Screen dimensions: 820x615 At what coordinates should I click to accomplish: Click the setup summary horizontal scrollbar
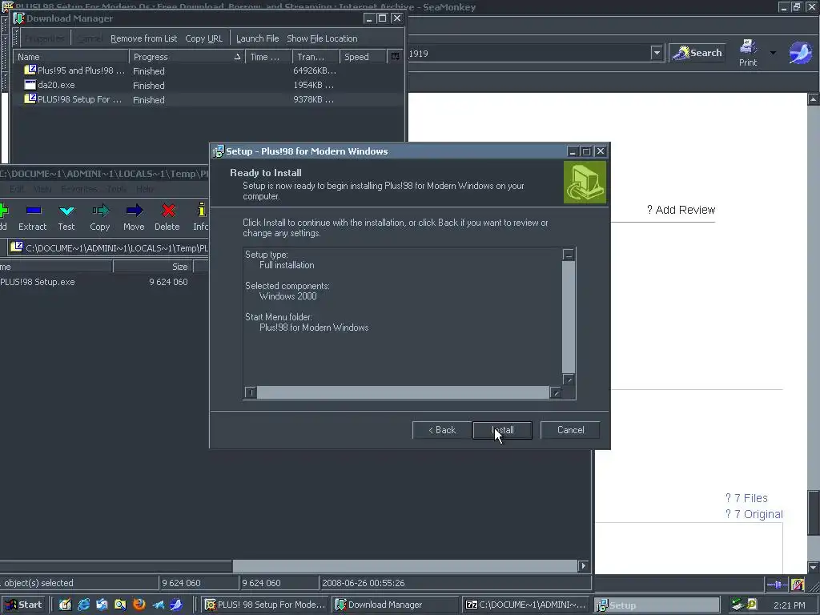click(x=403, y=392)
